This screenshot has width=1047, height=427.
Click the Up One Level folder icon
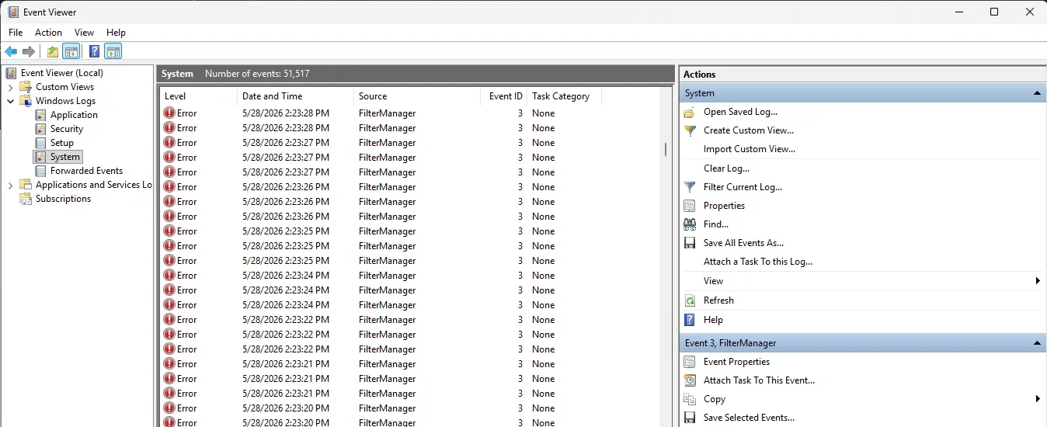click(52, 52)
